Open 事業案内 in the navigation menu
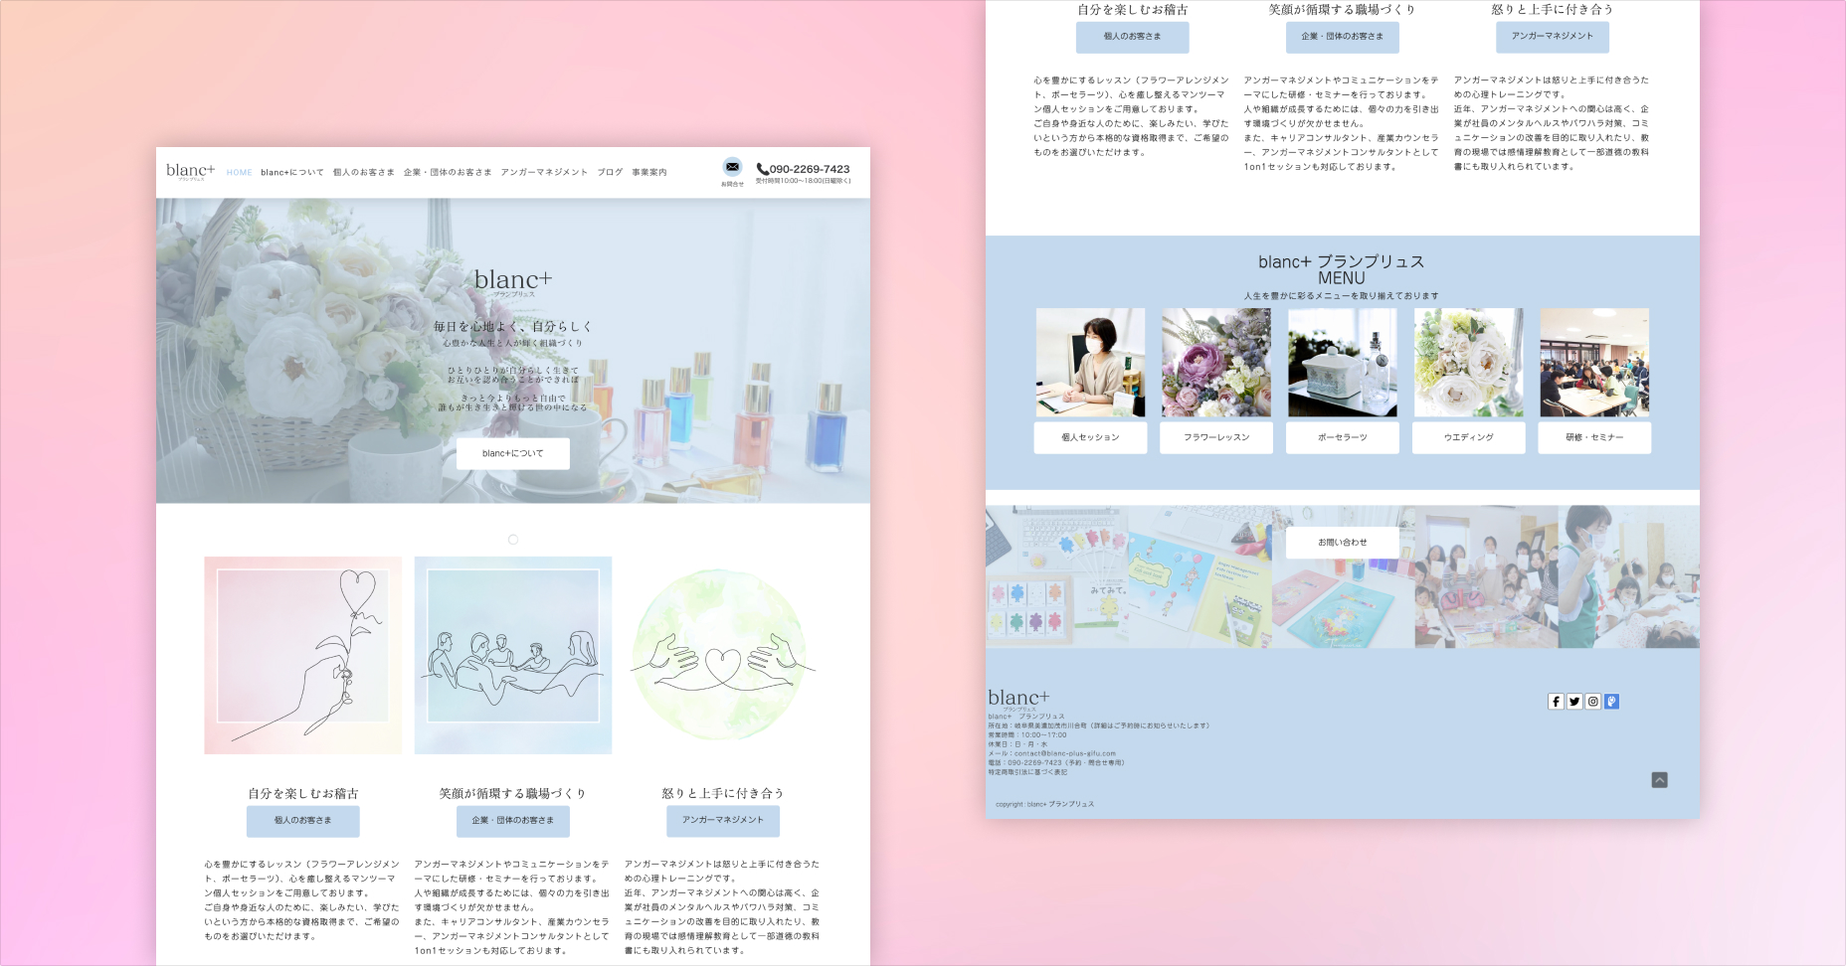Screen dimensions: 1846x966 coord(649,173)
